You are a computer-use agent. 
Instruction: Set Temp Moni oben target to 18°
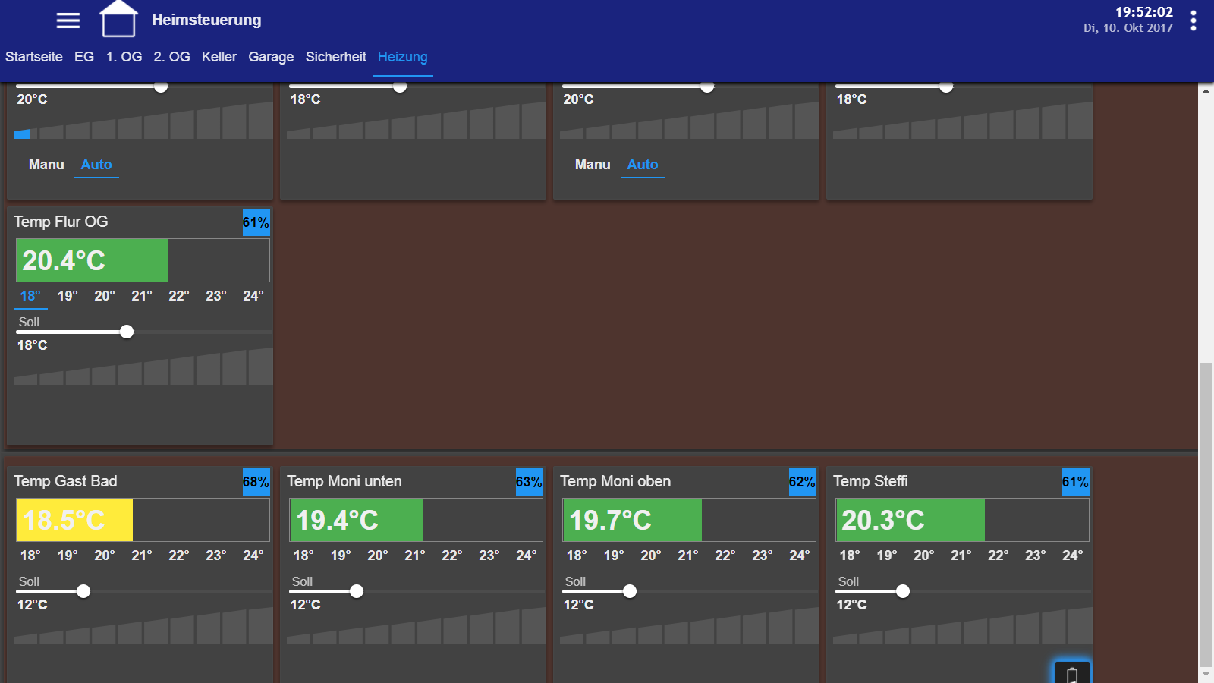[x=577, y=556]
